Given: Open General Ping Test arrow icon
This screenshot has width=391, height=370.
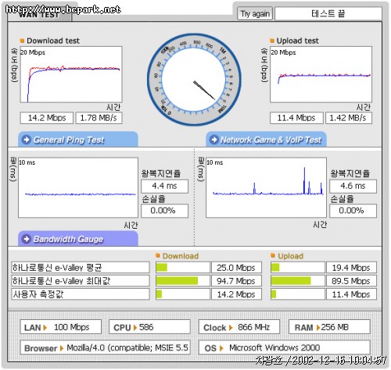Looking at the screenshot, I should [27, 140].
